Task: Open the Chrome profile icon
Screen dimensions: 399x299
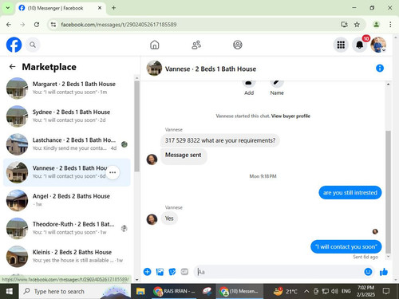Action: [376, 25]
